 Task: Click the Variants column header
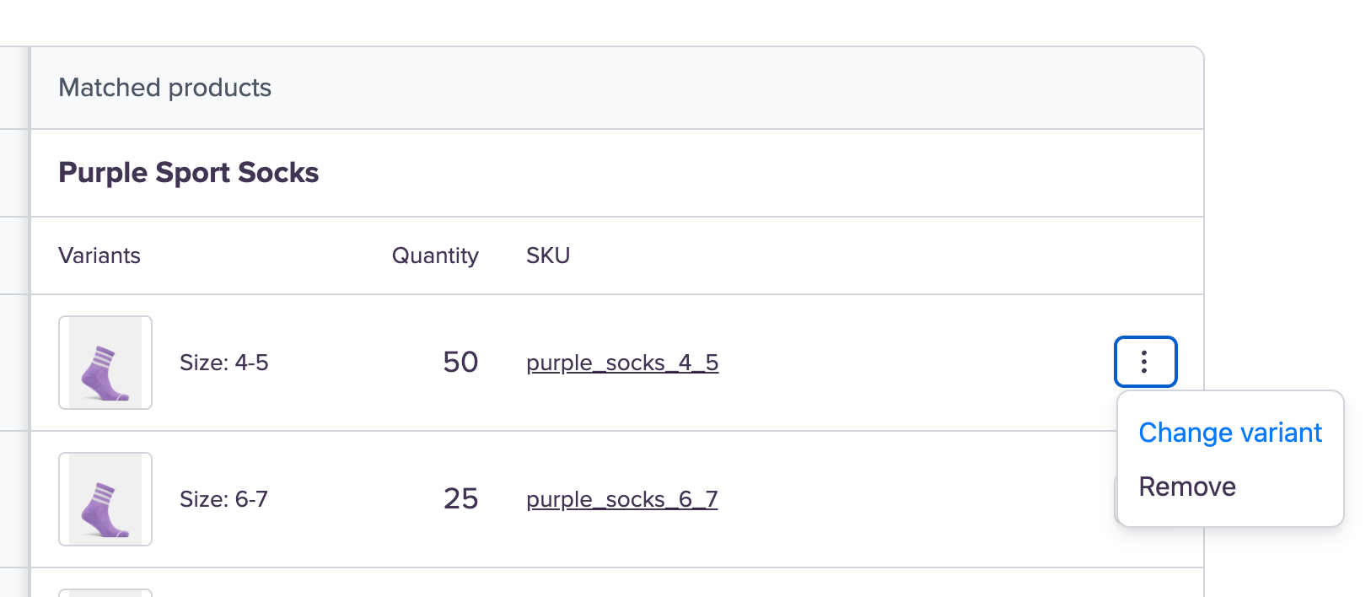point(99,255)
